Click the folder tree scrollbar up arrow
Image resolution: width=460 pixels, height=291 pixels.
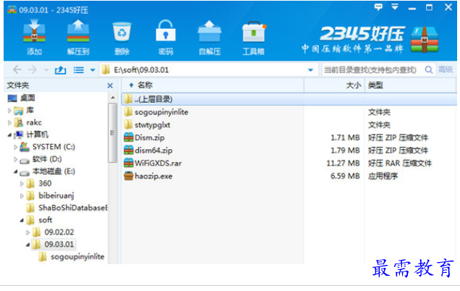coord(113,98)
